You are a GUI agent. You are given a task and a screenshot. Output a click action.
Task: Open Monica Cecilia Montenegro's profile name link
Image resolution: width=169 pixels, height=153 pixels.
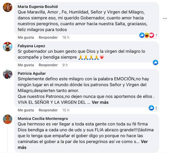[x=43, y=118]
